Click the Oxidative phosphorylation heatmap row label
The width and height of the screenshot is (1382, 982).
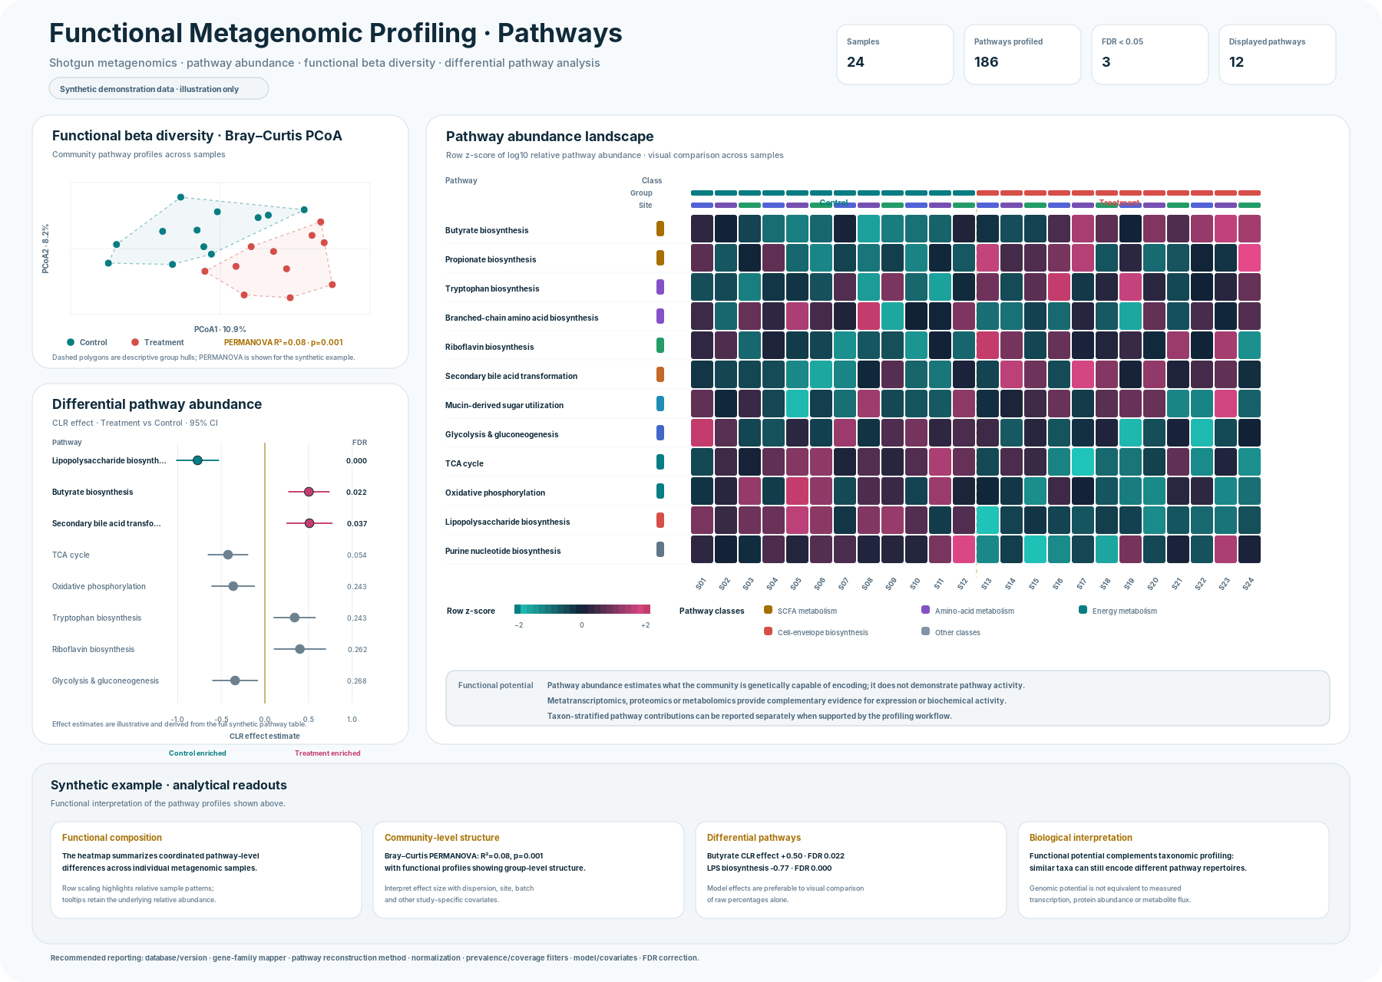tap(495, 493)
